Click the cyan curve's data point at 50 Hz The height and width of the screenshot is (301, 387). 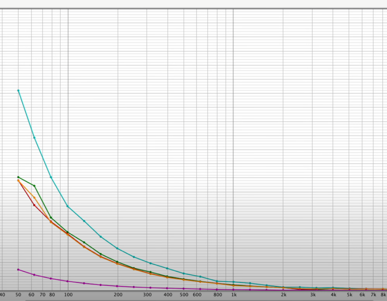pos(18,91)
